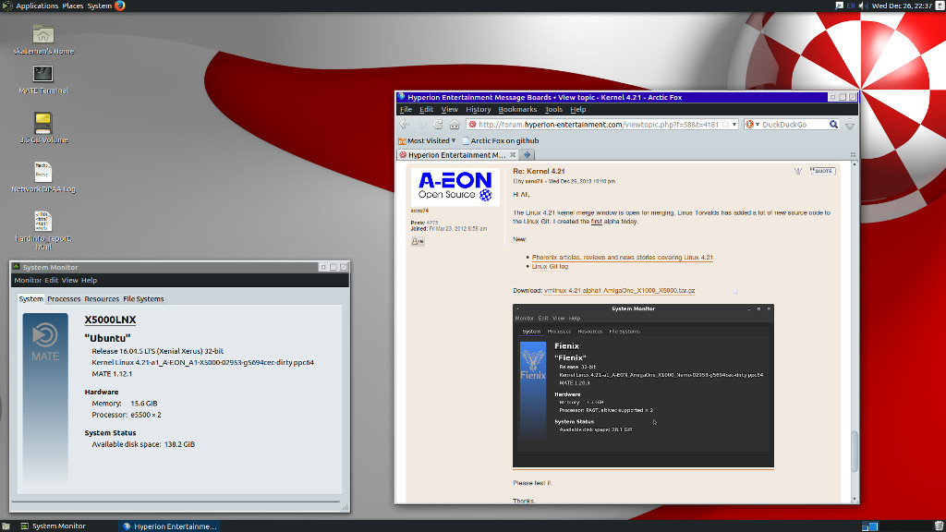Screen dimensions: 946x532
Task: Click the search magnifier in DuckDuckGo box
Action: pos(833,125)
